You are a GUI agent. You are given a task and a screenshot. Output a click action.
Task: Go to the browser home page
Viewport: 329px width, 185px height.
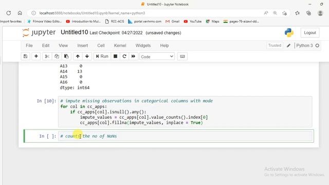point(20,13)
